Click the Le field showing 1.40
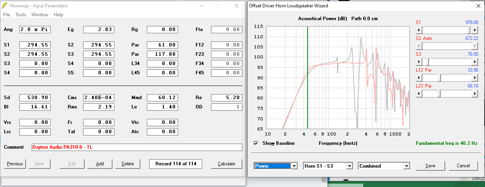485x187 pixels. (162, 107)
